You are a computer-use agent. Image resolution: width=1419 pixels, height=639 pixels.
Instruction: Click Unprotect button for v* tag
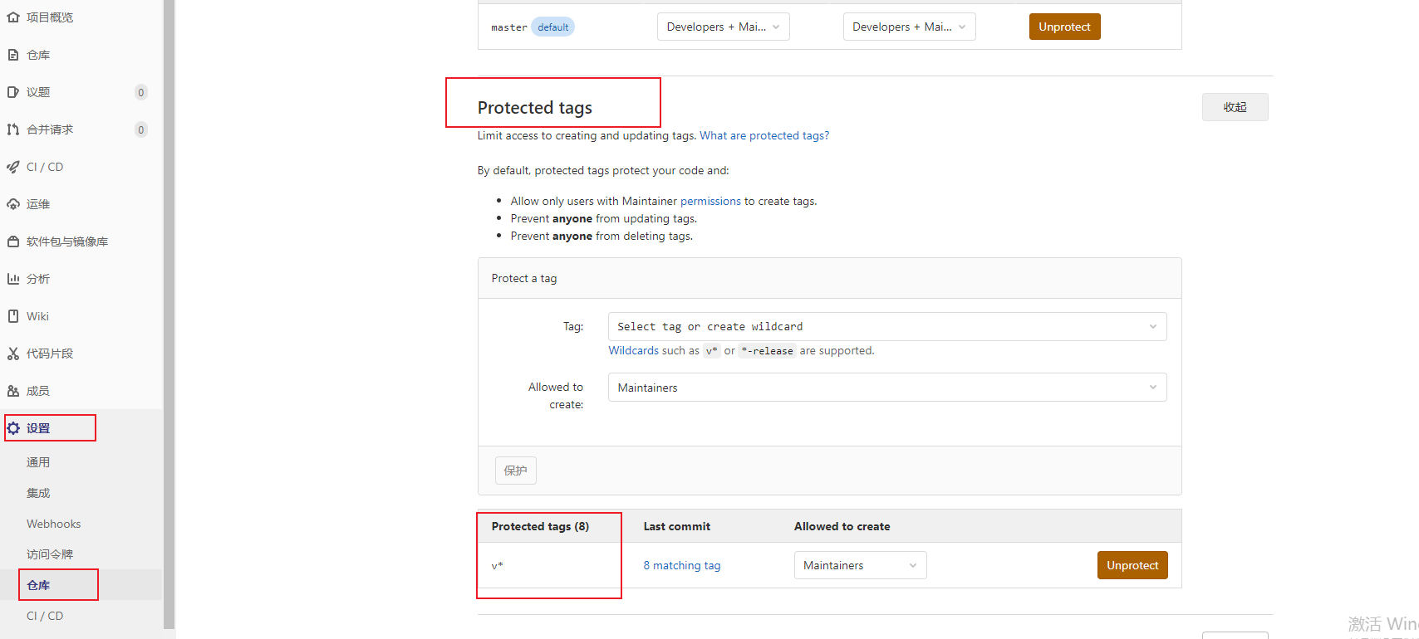(1132, 565)
